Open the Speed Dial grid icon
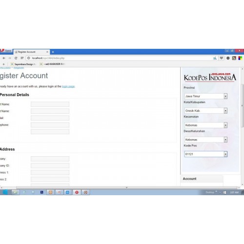The width and height of the screenshot is (244, 244). coord(22,58)
